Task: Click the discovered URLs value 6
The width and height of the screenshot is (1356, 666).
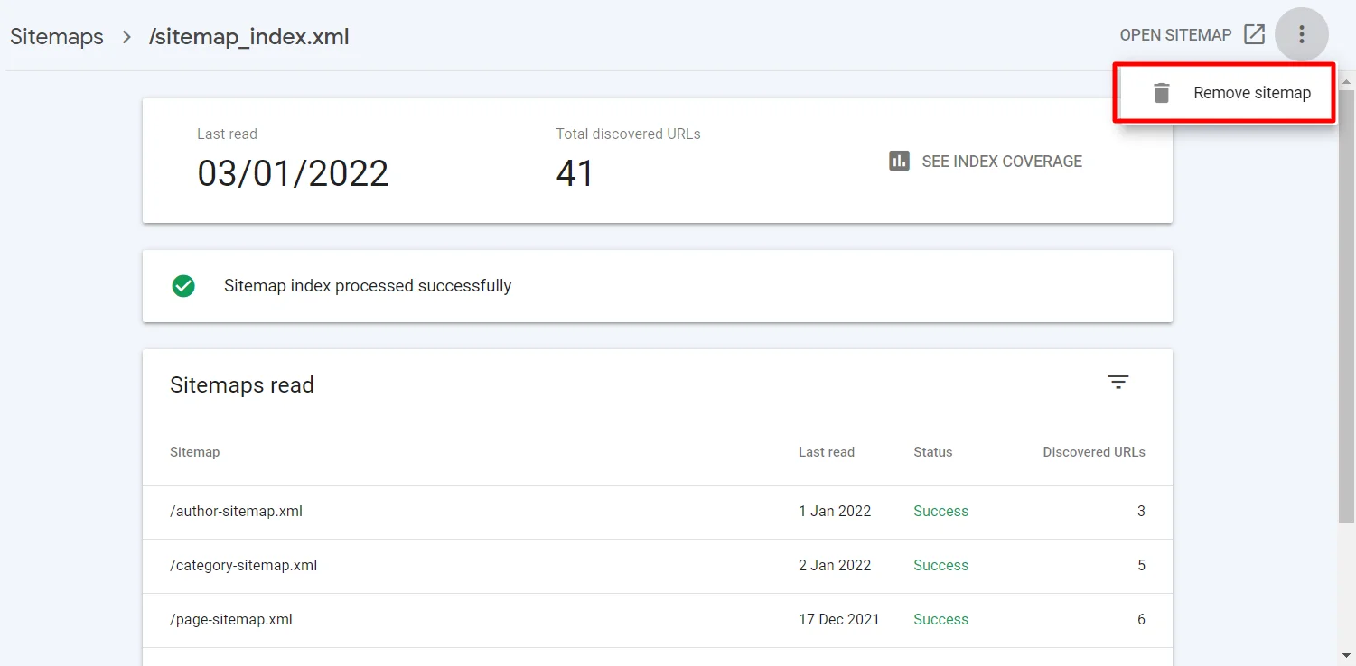Action: pos(1141,620)
